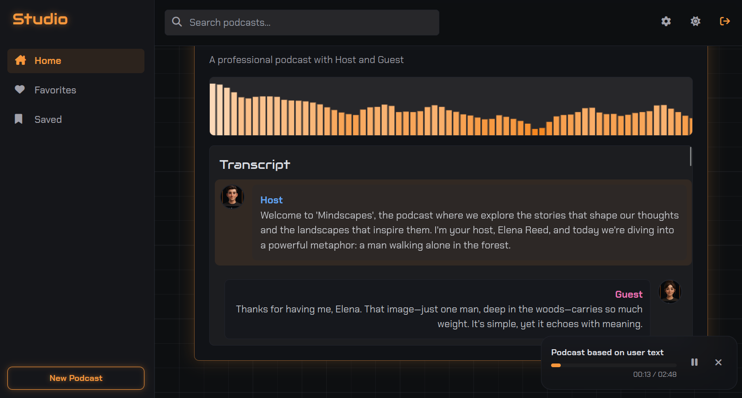Click the magnifying glass search icon
The image size is (742, 398).
coord(177,22)
